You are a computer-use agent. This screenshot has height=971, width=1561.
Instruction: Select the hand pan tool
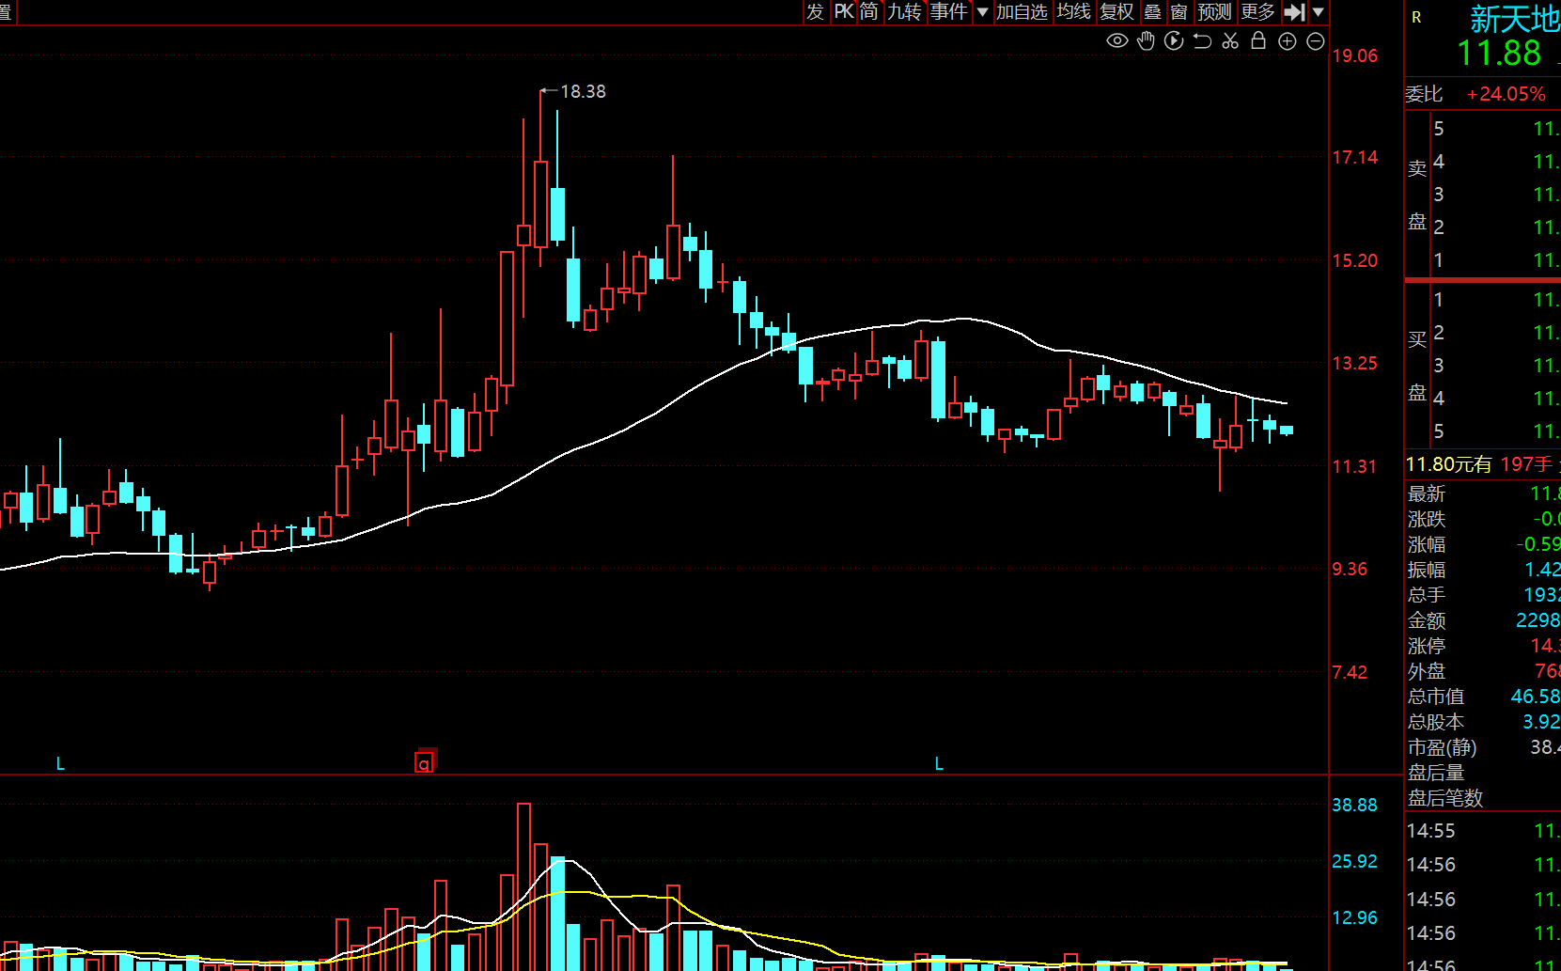pyautogui.click(x=1146, y=40)
